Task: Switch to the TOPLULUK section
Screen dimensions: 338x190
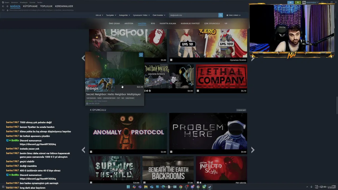Action: [46, 6]
